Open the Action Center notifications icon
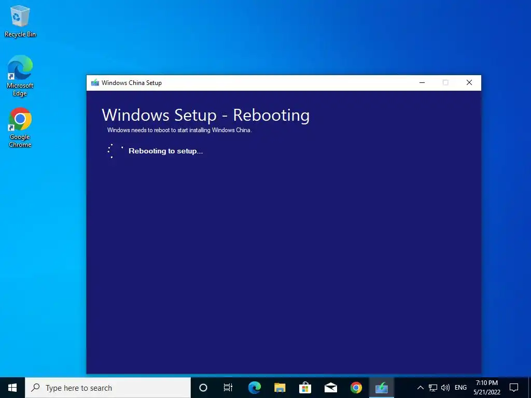Image resolution: width=531 pixels, height=398 pixels. 514,388
